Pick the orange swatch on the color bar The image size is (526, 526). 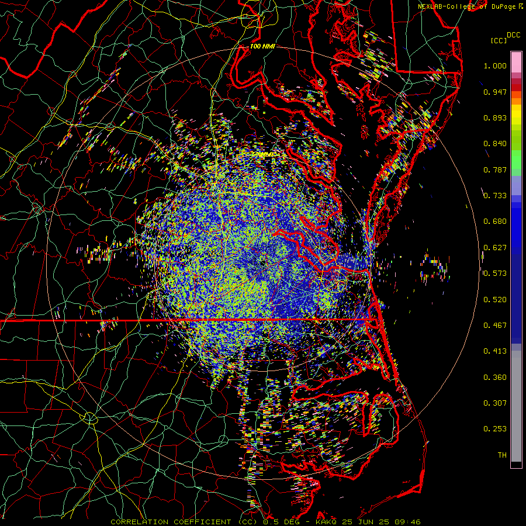516,101
